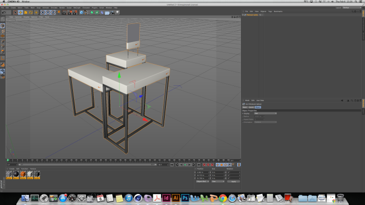Open the Object Manager Tags menu

point(270,11)
